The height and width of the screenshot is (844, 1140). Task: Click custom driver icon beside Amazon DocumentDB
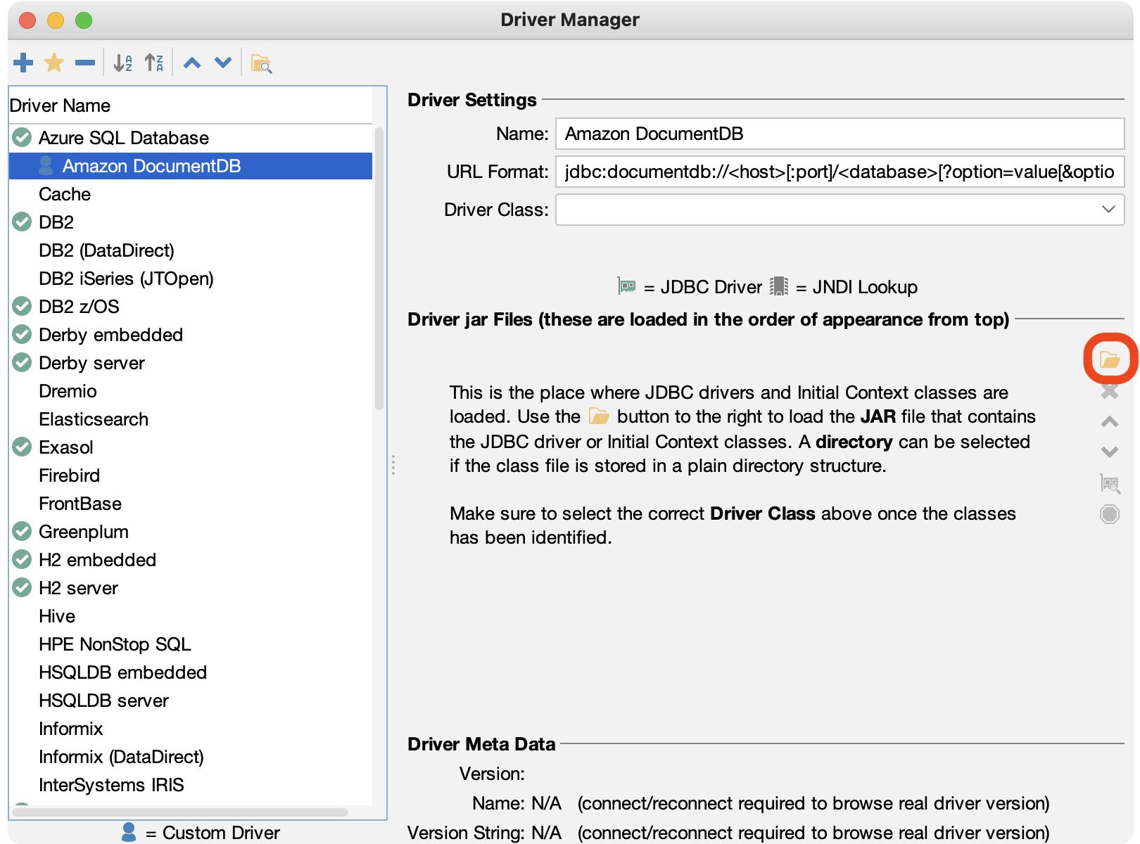tap(46, 165)
